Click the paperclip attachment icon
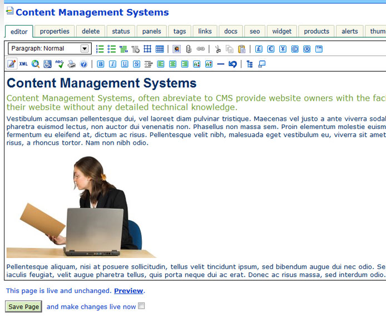Screen dimensions: 386x318 (x=189, y=49)
